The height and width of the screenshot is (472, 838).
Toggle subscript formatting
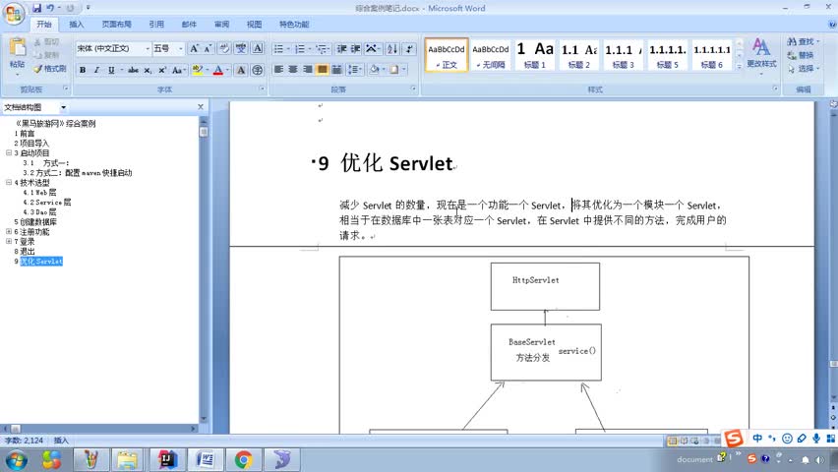pos(148,70)
